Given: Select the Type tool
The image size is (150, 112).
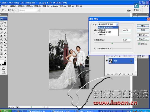Looking at the screenshot, I should point(5,46).
